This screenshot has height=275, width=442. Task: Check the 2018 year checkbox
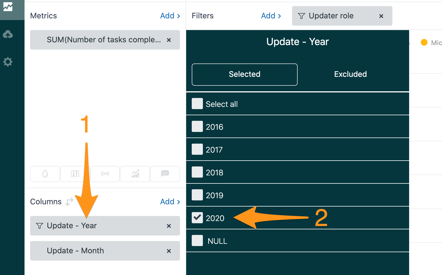point(197,172)
